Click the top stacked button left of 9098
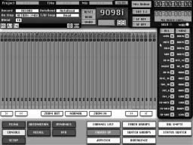Screen dimensions: 193x145 (x=89, y=12)
